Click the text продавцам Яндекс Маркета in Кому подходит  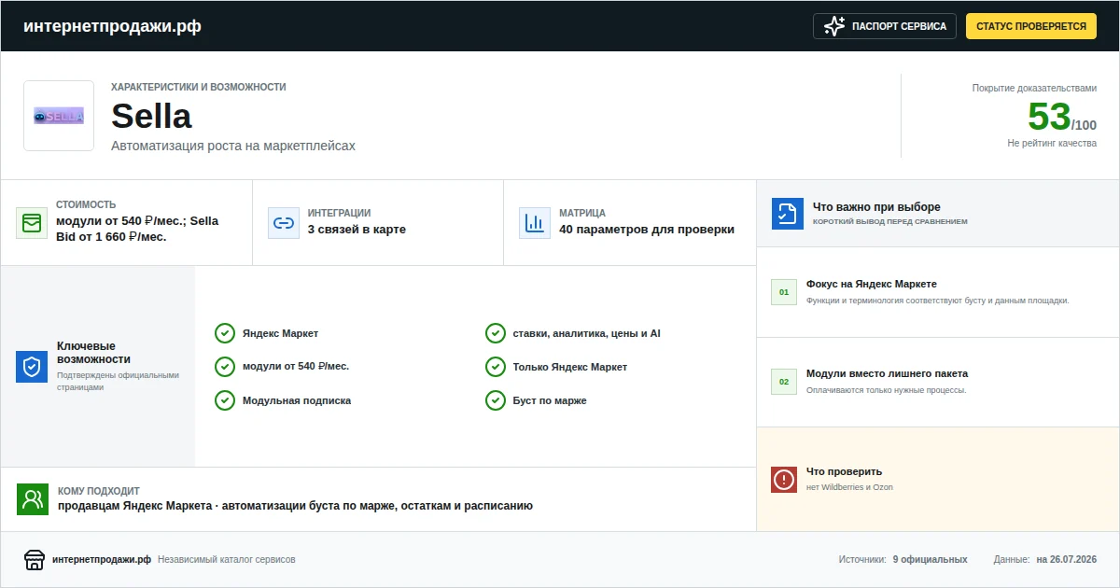click(134, 506)
